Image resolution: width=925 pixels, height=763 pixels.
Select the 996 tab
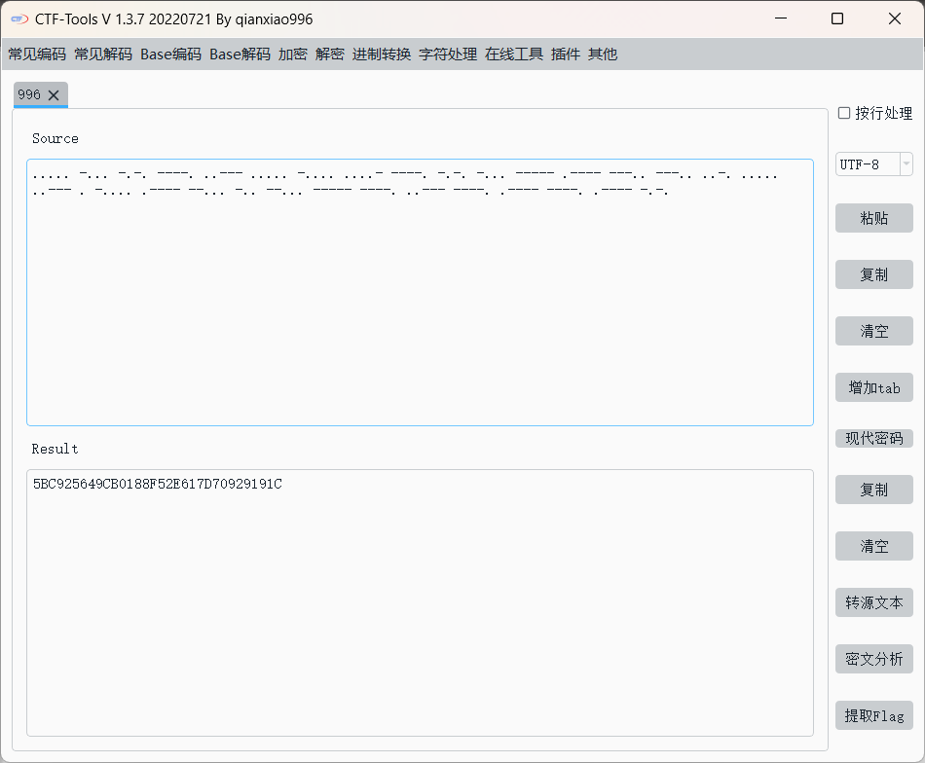tap(29, 94)
